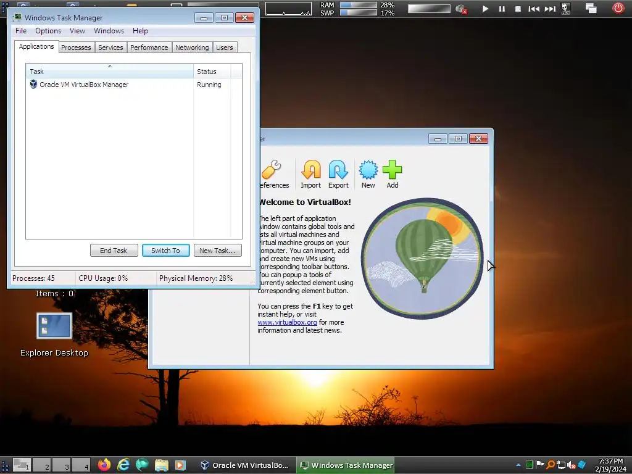632x474 pixels.
Task: Click the New machine icon in VirtualBox
Action: coord(368,173)
